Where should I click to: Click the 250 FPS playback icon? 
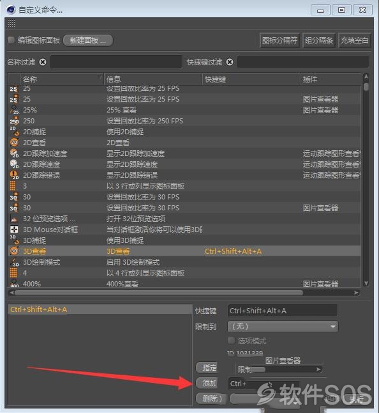[x=14, y=121]
